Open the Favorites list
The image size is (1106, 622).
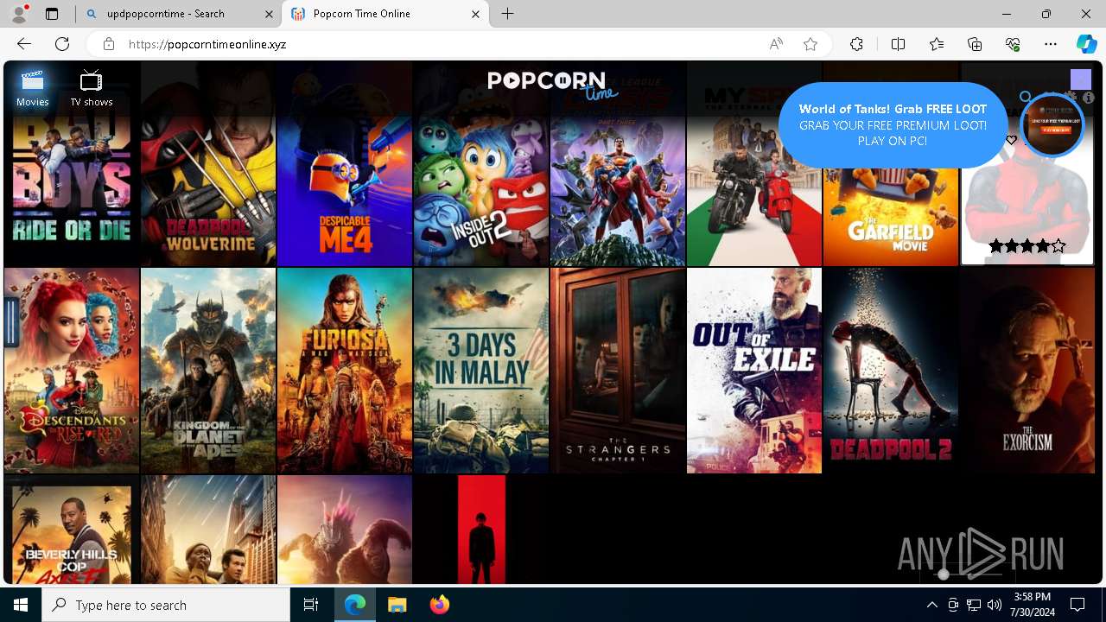click(x=937, y=44)
